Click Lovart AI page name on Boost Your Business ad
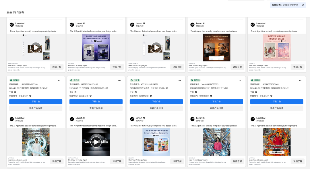The width and height of the screenshot is (310, 169). [x=80, y=24]
